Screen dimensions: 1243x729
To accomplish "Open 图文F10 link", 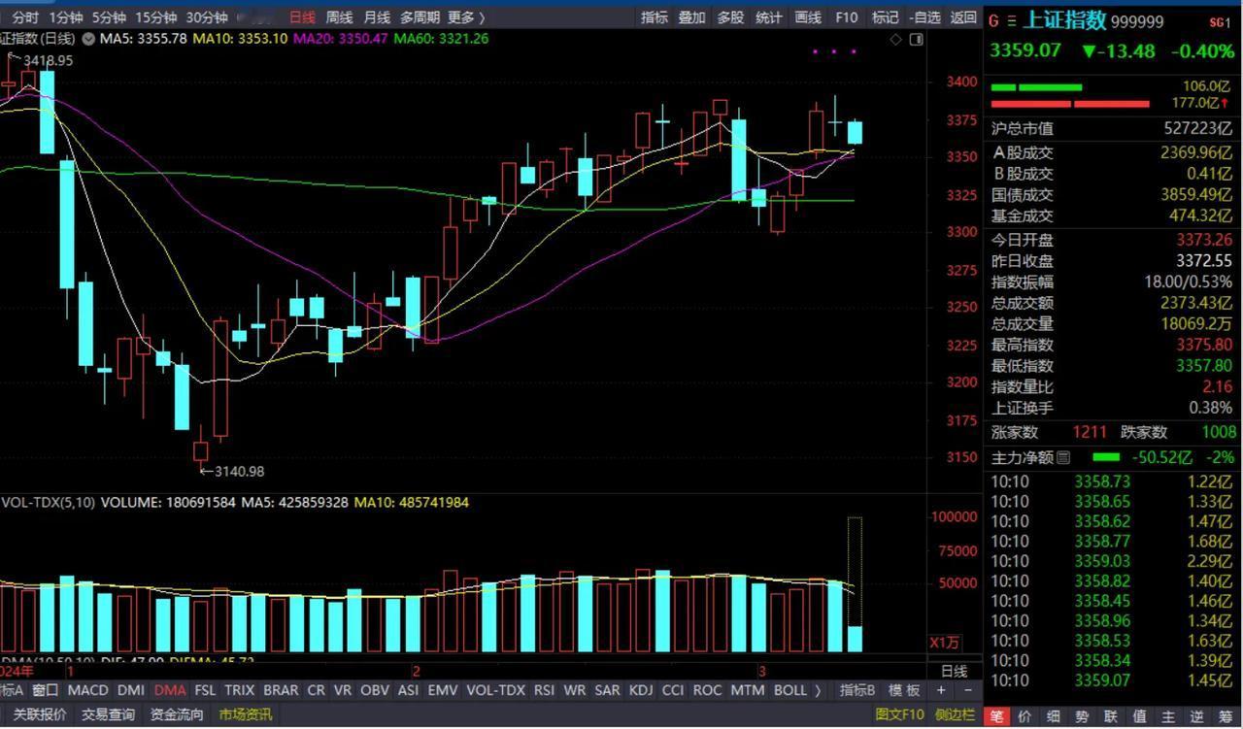I will [898, 715].
